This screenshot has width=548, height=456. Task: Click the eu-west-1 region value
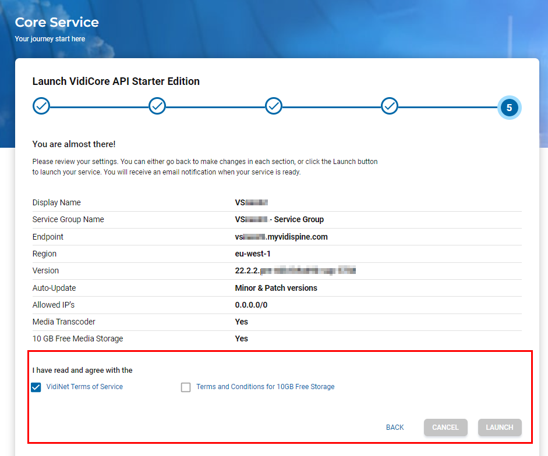tap(253, 254)
